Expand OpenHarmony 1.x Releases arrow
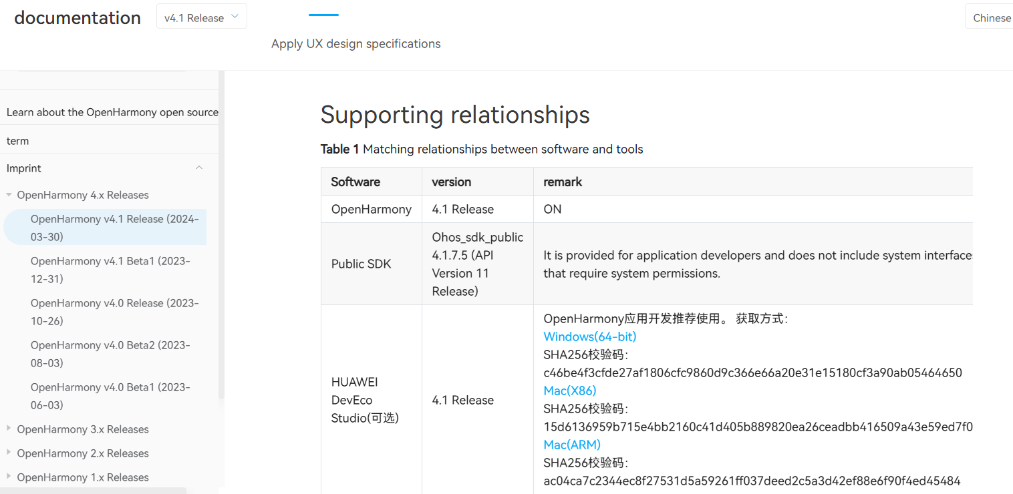The image size is (1013, 494). coord(9,477)
